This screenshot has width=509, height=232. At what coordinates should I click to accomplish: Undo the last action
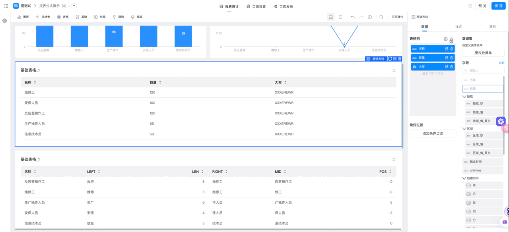[352, 17]
